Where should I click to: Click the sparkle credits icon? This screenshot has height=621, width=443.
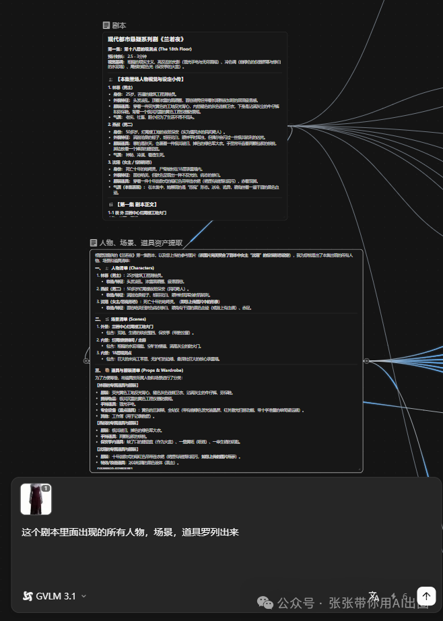[x=395, y=595]
